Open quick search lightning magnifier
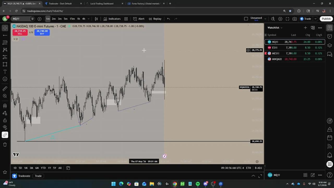The height and width of the screenshot is (188, 334). [x=273, y=19]
